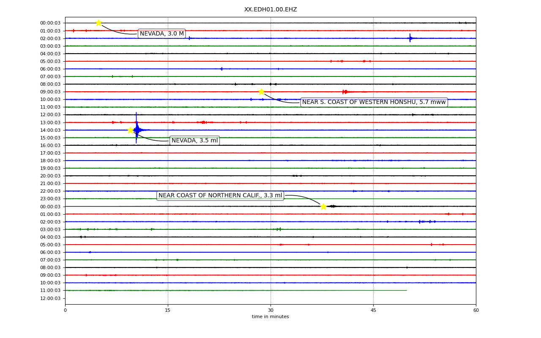Click the 'time in minutes' axis label
Viewport: 541px width, 338px height.
pyautogui.click(x=270, y=317)
